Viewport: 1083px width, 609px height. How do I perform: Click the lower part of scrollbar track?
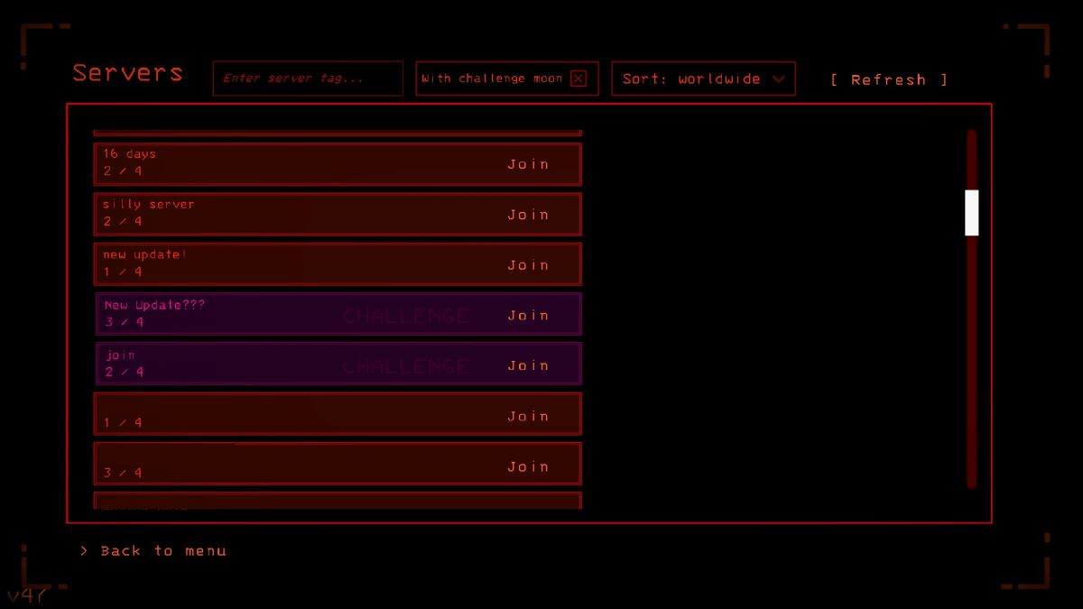972,406
